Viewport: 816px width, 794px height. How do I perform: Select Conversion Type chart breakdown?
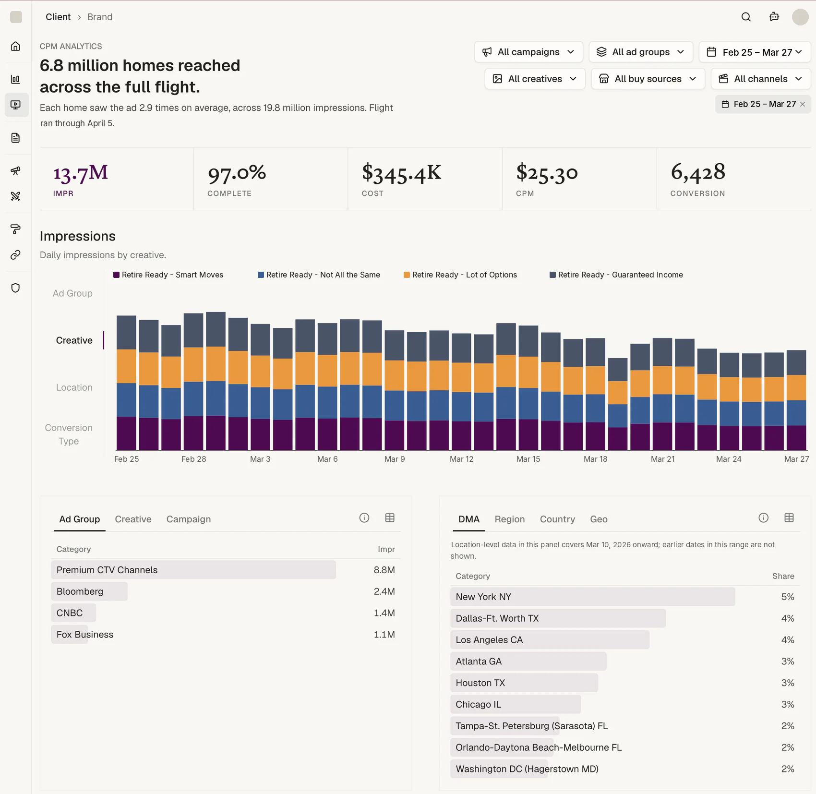(69, 434)
